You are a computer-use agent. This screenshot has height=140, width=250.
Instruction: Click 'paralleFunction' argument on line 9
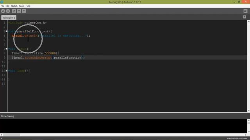pyautogui.click(x=68, y=58)
